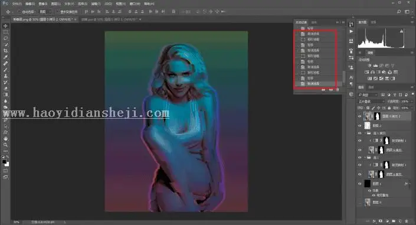Click the new group folder icon in the Layers panel

point(394,221)
